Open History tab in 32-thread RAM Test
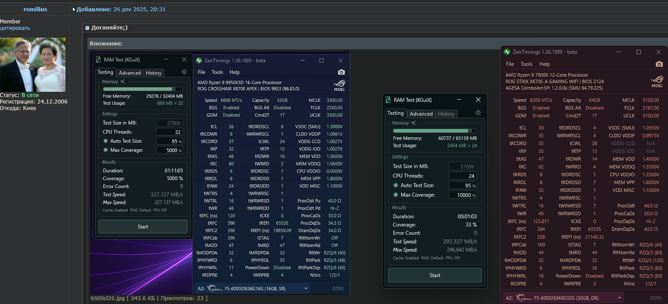This screenshot has height=304, width=668. pyautogui.click(x=154, y=73)
